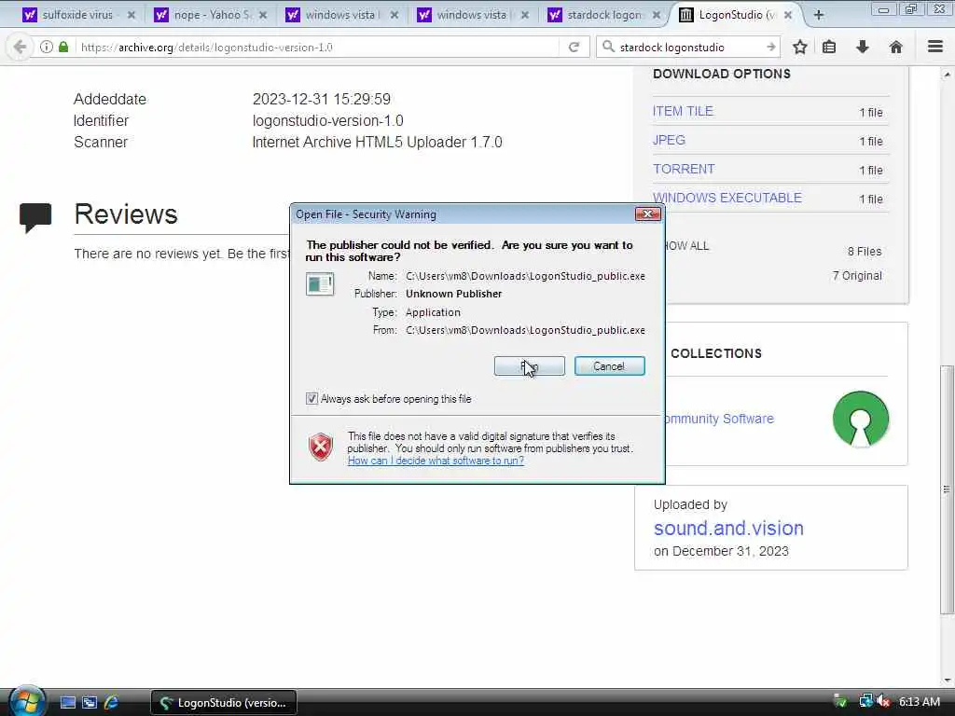Screen dimensions: 955x716
Task: Click the '7 Original' count text
Action: [x=857, y=276]
